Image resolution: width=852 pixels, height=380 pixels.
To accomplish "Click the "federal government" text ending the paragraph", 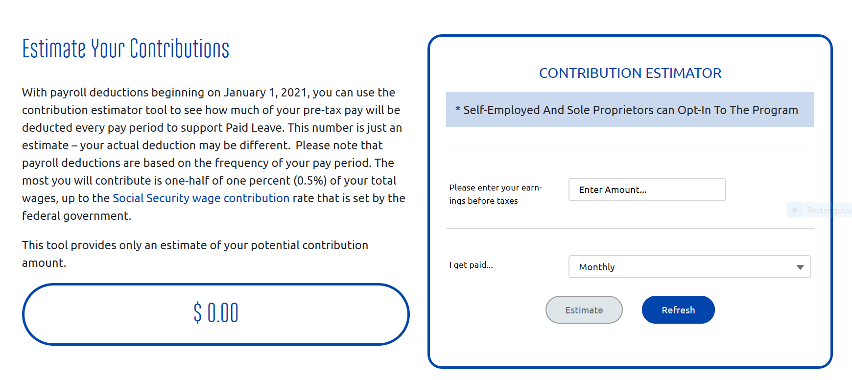I will (76, 216).
